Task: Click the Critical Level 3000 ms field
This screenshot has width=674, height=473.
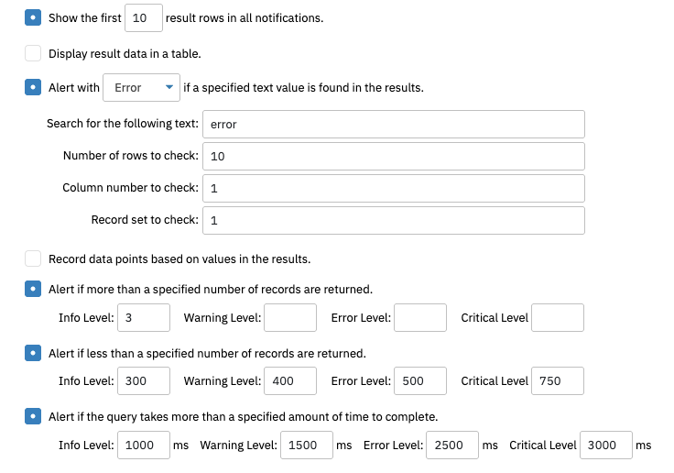Action: (606, 445)
